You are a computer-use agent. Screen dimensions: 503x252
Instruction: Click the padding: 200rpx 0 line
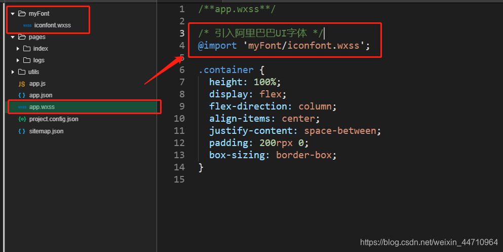click(259, 143)
